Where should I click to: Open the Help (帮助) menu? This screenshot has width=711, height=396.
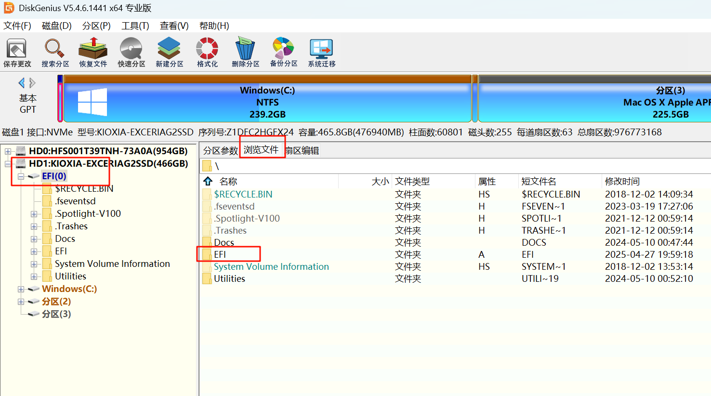[214, 26]
